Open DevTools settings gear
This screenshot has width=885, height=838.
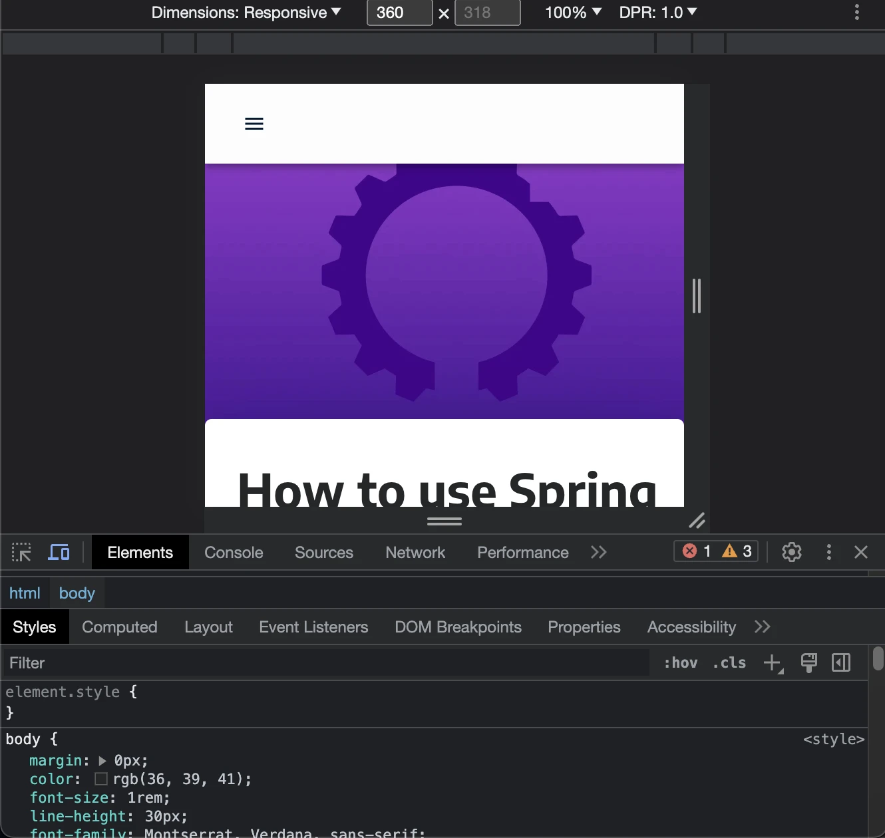click(x=792, y=552)
